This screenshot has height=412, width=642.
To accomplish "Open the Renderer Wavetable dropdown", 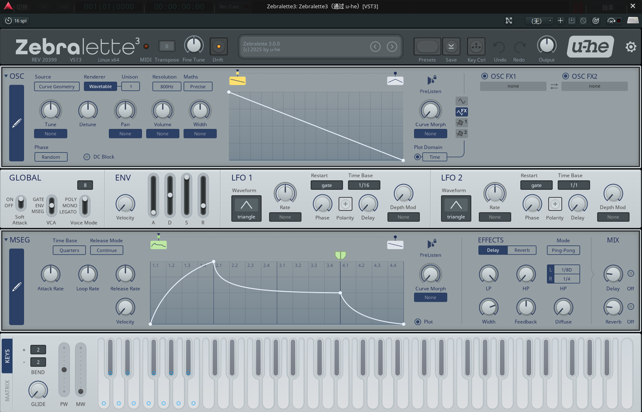I will point(100,87).
